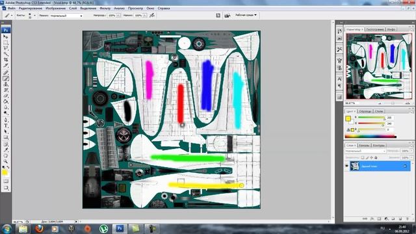The image size is (416, 234).
Task: Switch to the Контуры tab
Action: pos(378,145)
